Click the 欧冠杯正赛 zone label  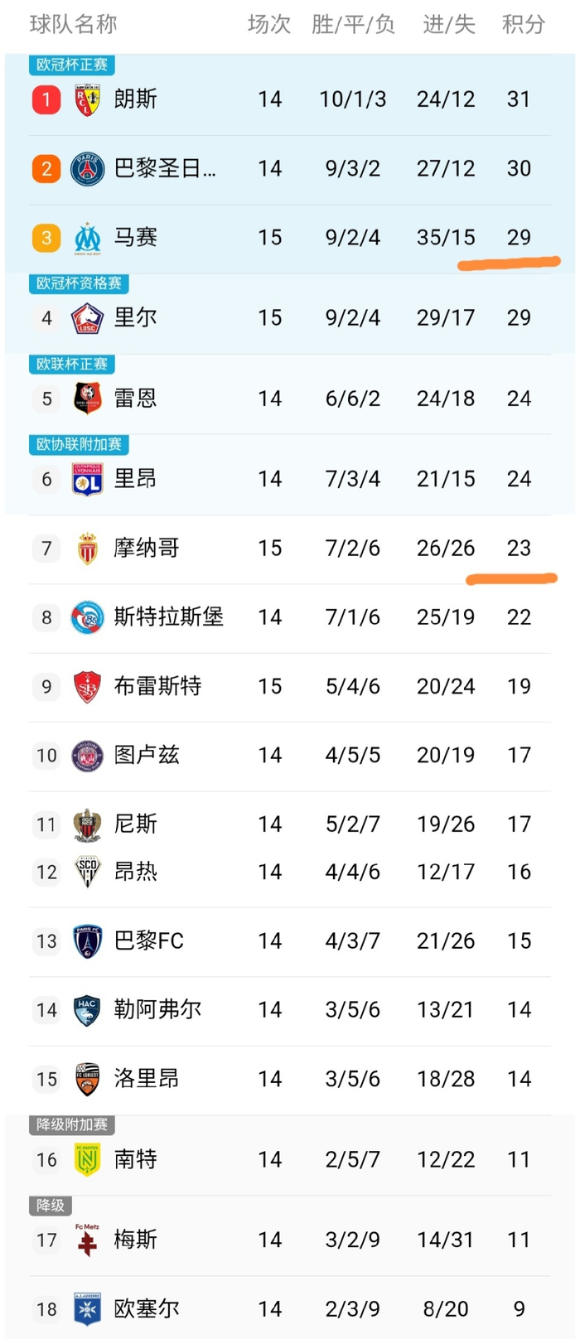tap(72, 65)
